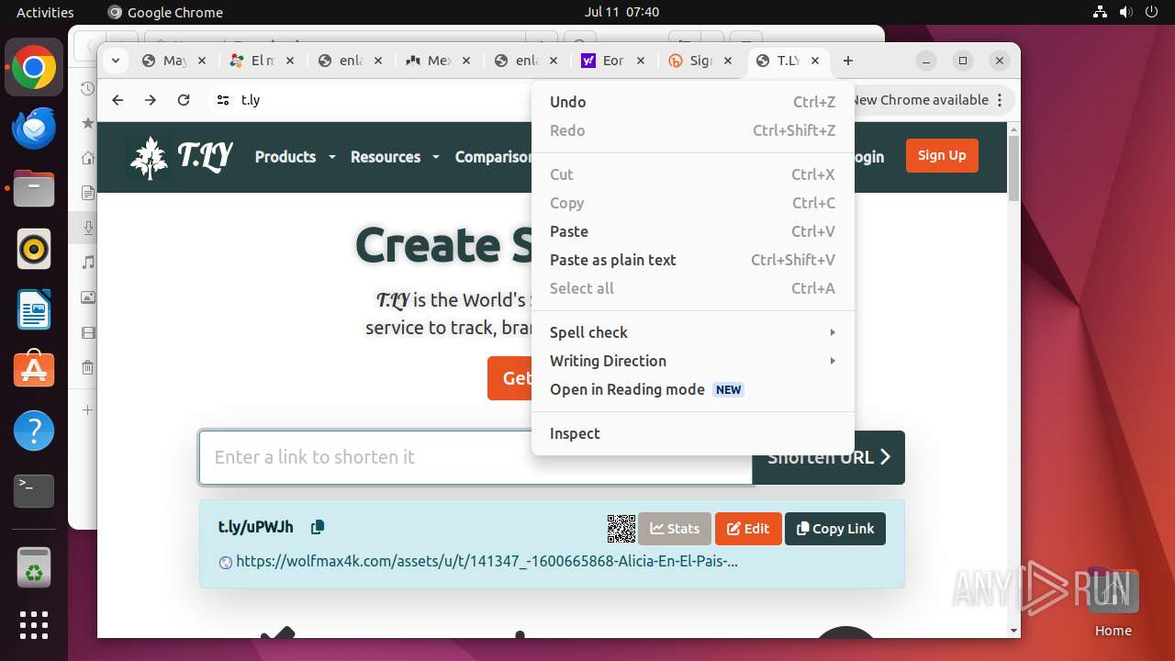
Task: Click the Chrome back arrow
Action: (117, 100)
